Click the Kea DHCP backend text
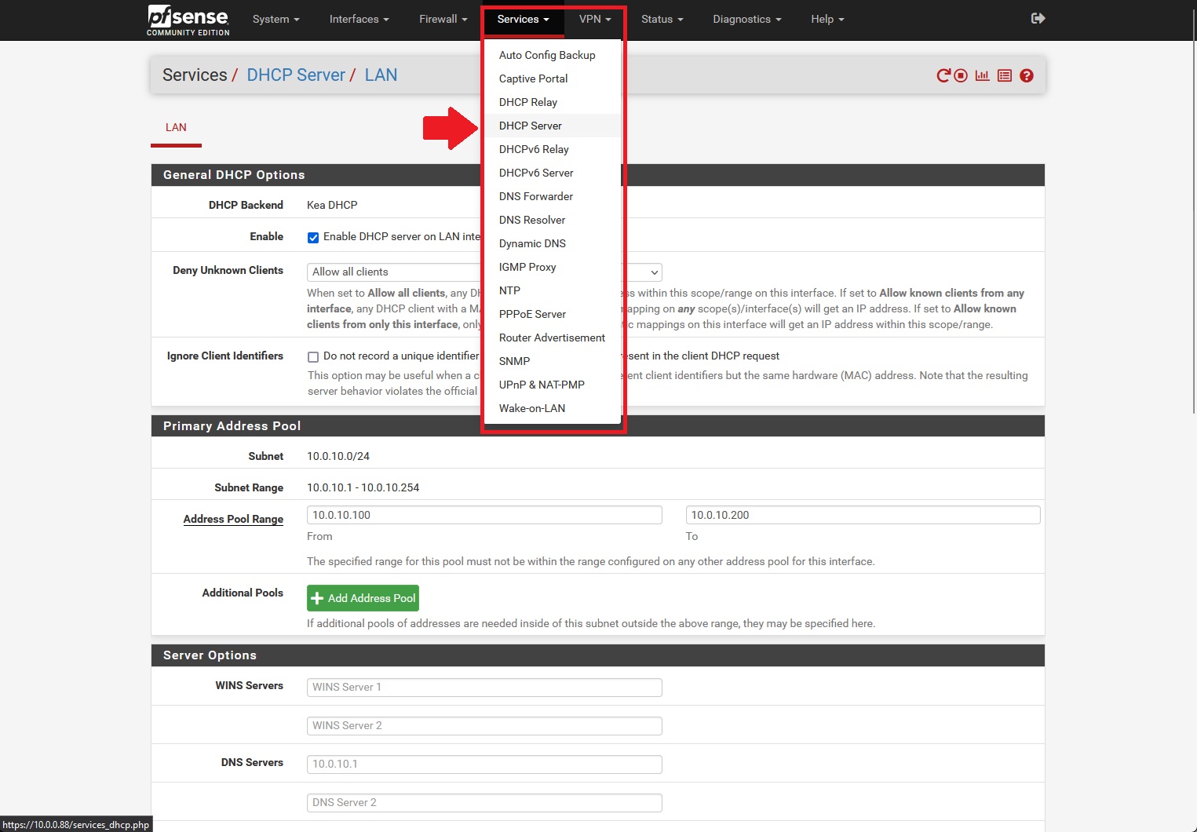This screenshot has width=1197, height=832. 332,205
